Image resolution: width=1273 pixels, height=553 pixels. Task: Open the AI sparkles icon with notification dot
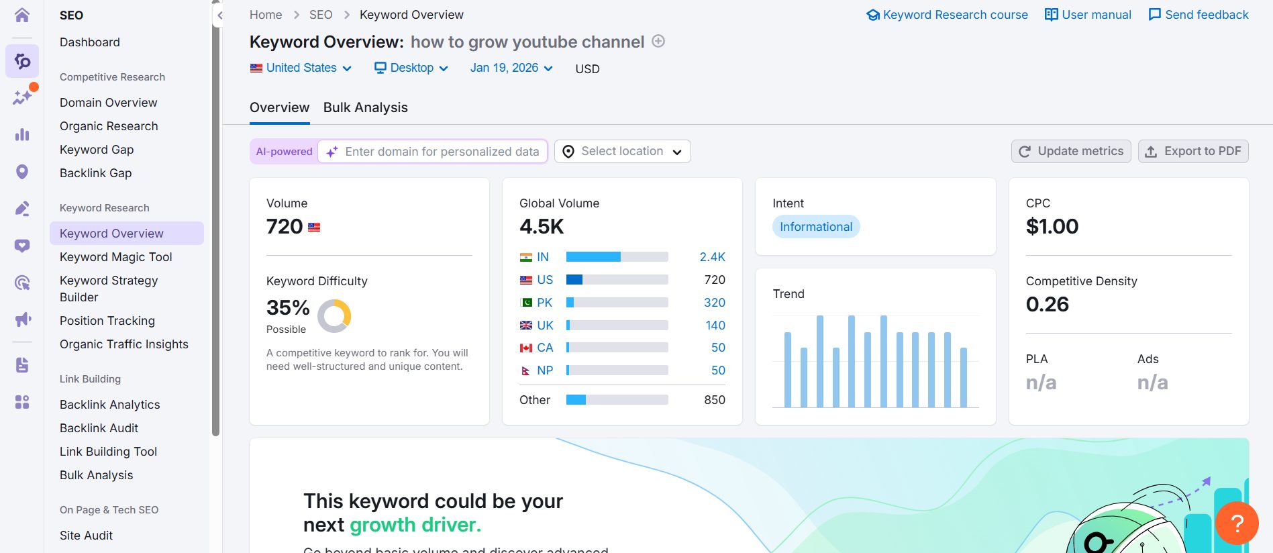(x=22, y=97)
